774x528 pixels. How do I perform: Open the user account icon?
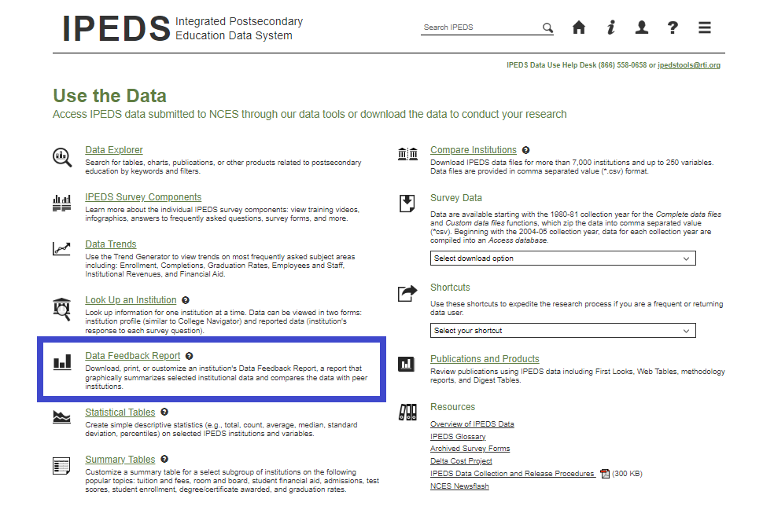tap(642, 27)
